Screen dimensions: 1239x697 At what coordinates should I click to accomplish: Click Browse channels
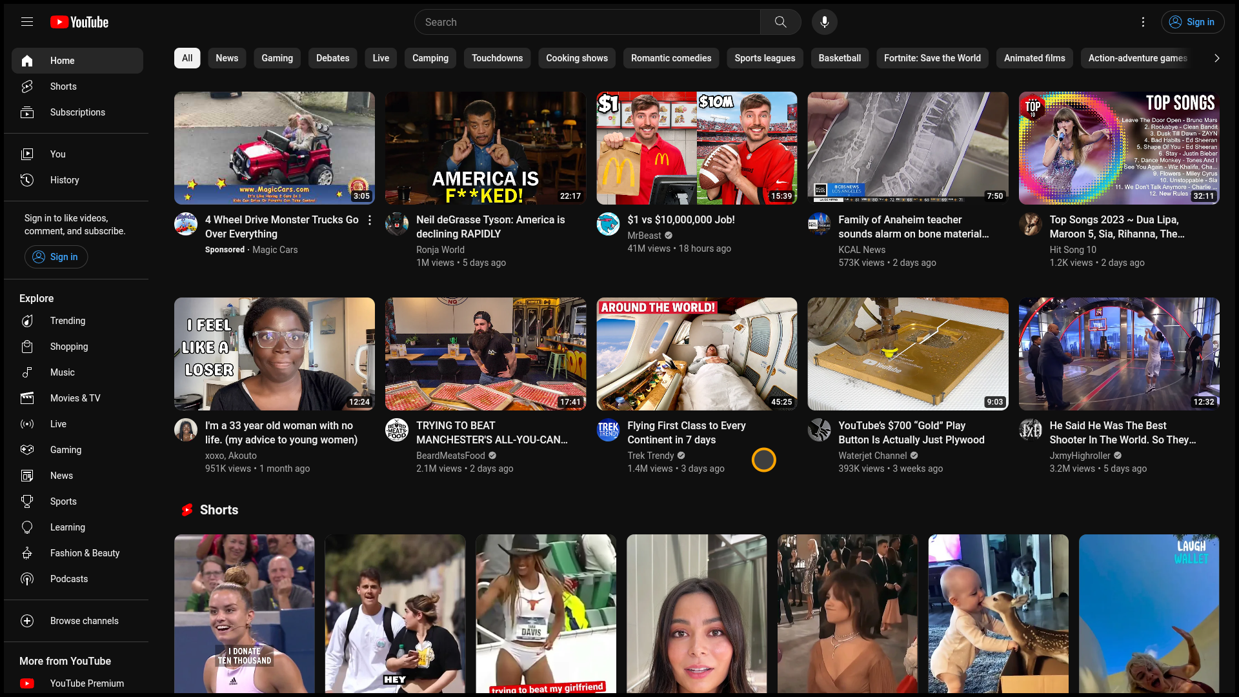pyautogui.click(x=77, y=621)
